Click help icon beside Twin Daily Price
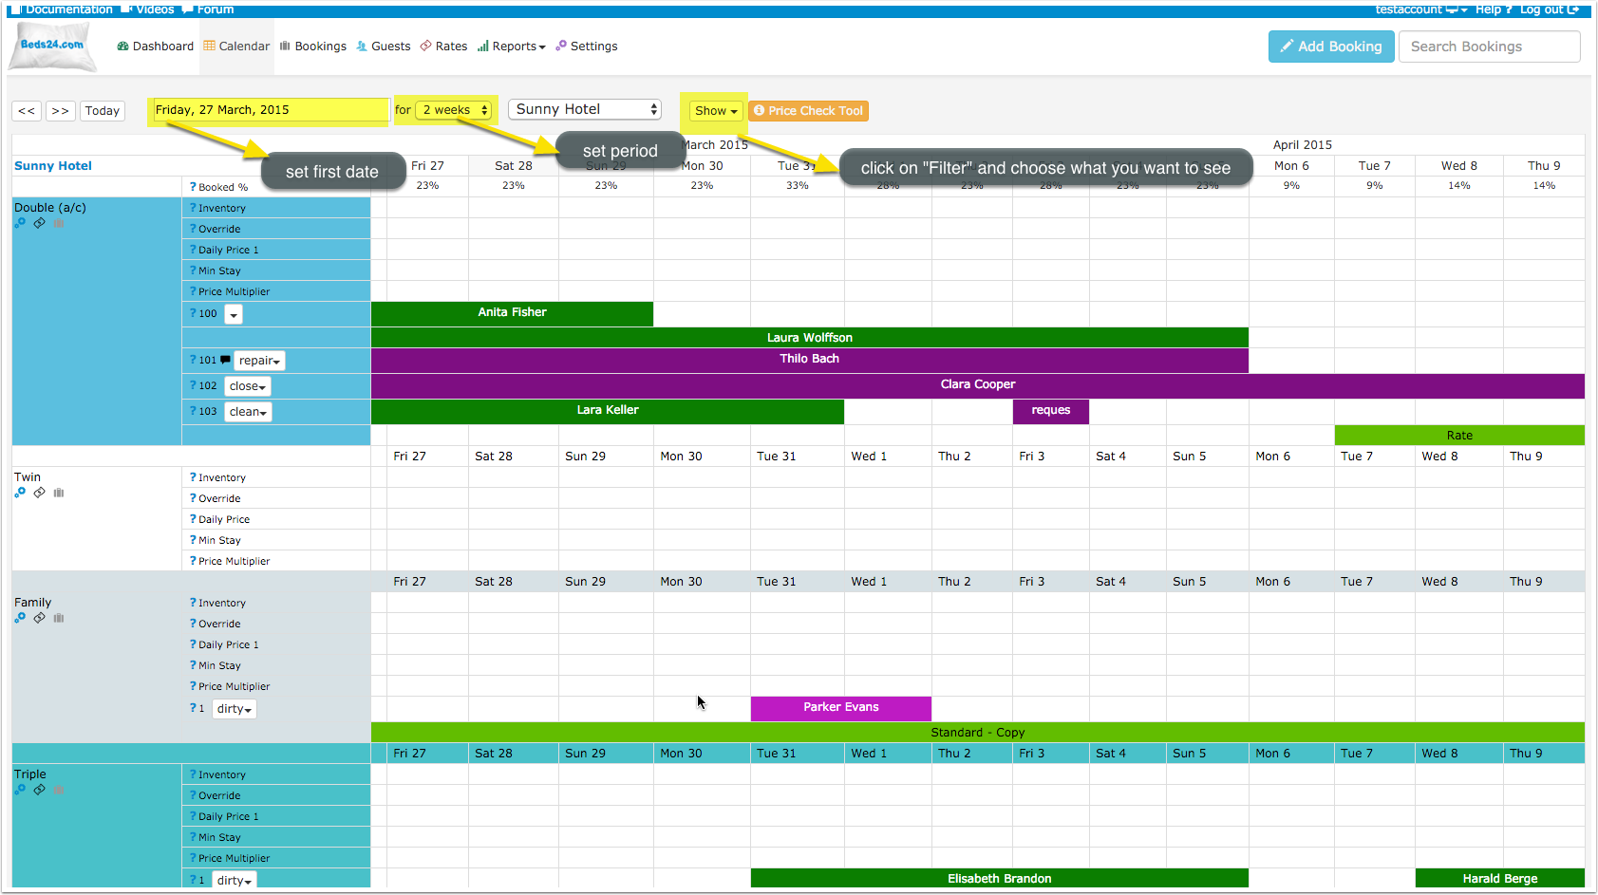 click(193, 519)
